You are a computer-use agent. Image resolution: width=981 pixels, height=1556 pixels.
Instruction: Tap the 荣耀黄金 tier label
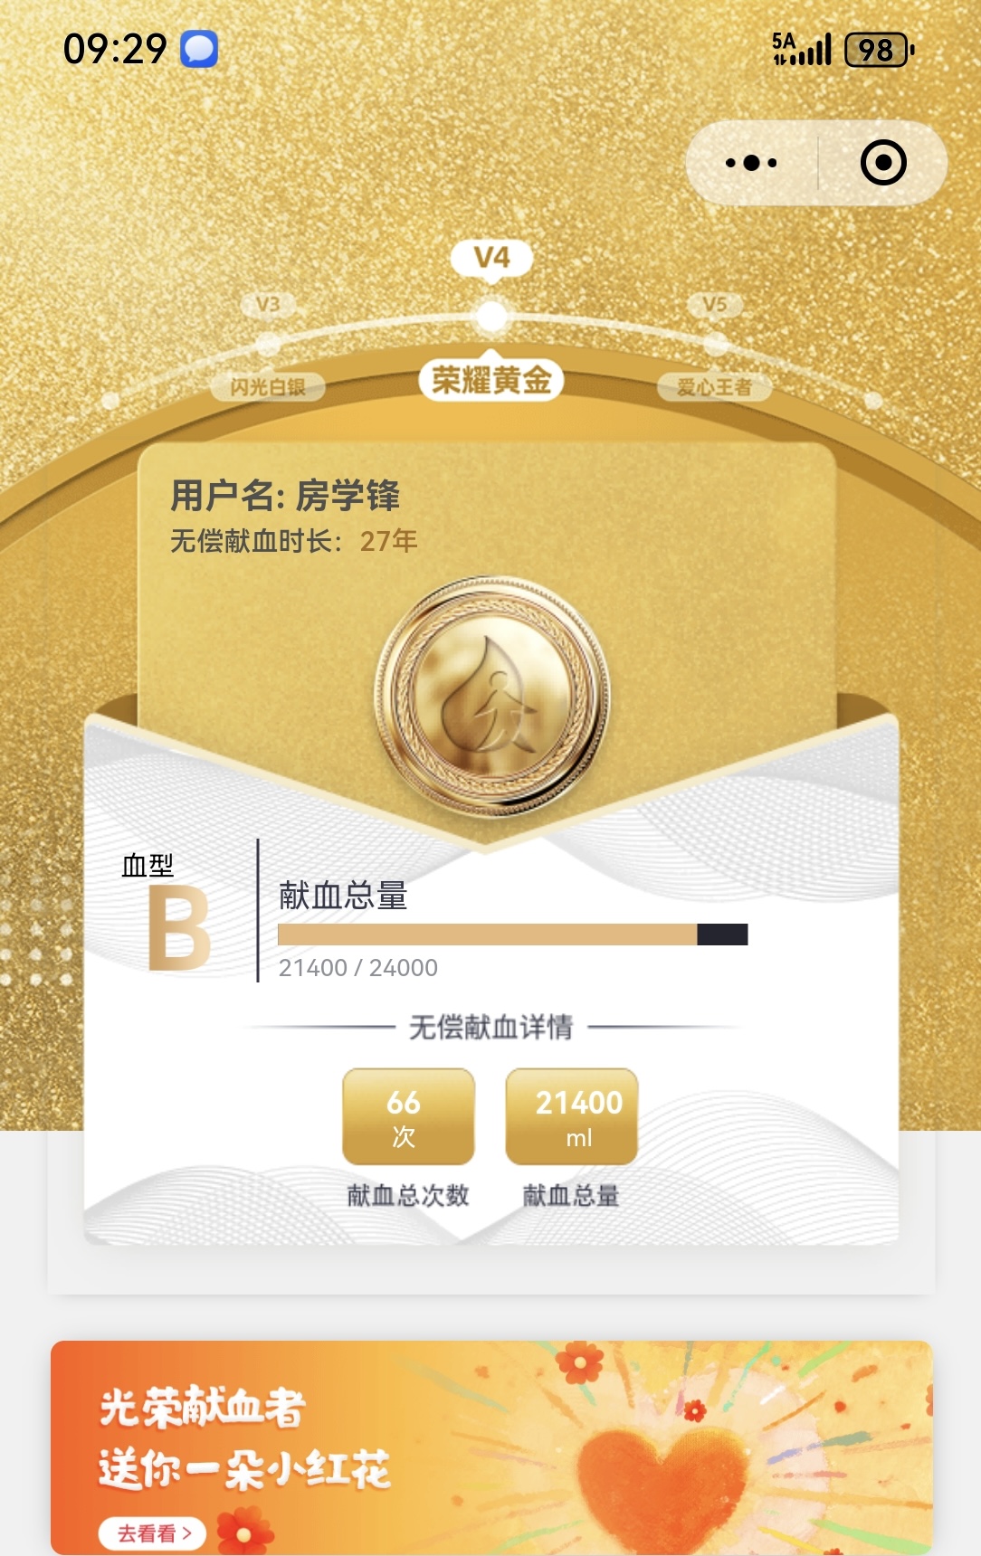click(491, 380)
